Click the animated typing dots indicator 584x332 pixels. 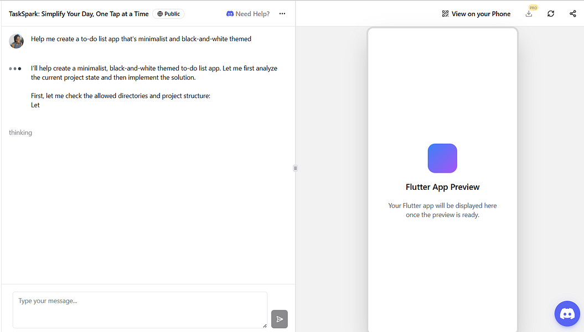tap(15, 69)
